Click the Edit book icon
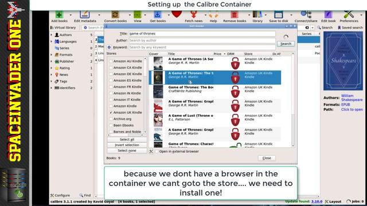Viewport: 367px width, 206px height. [x=328, y=15]
